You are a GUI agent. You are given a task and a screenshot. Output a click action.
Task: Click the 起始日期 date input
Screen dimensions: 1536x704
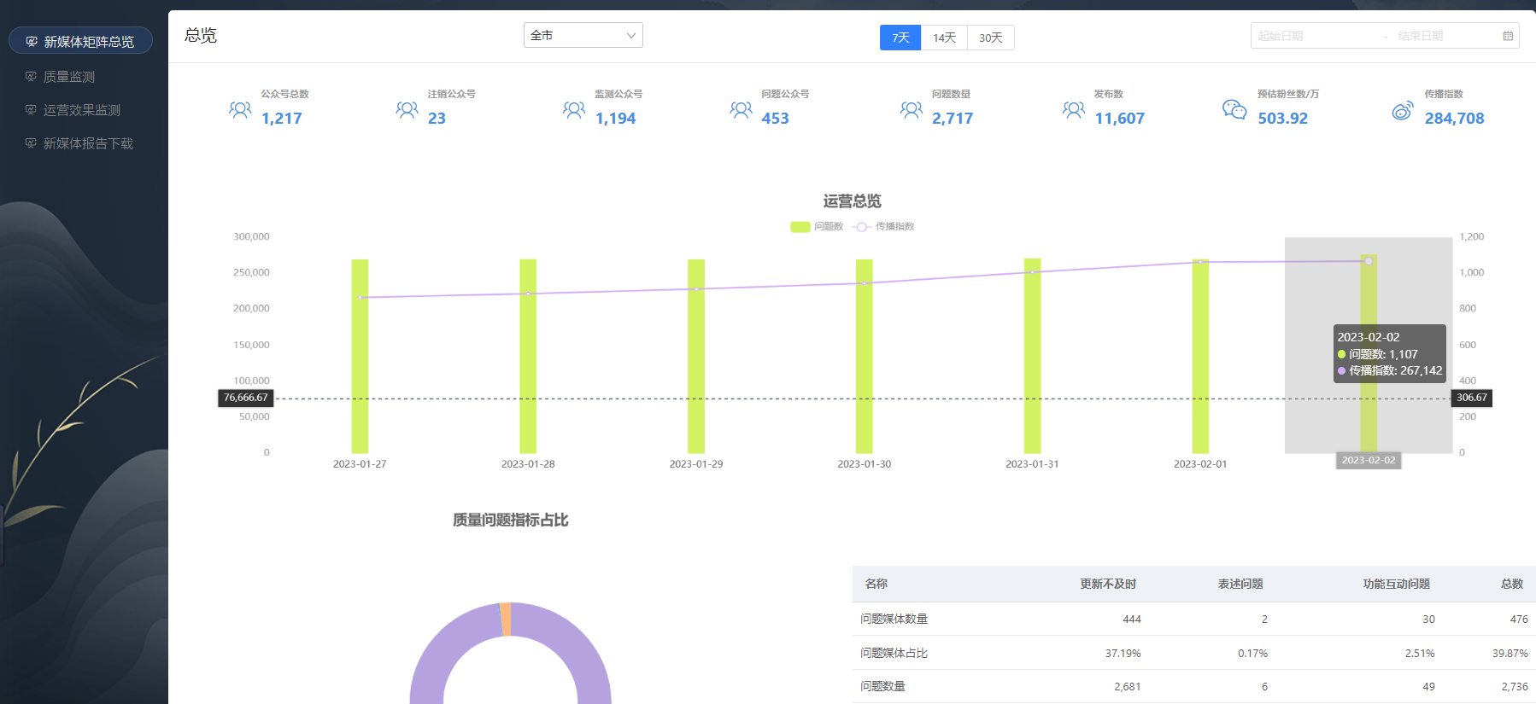pyautogui.click(x=1316, y=36)
